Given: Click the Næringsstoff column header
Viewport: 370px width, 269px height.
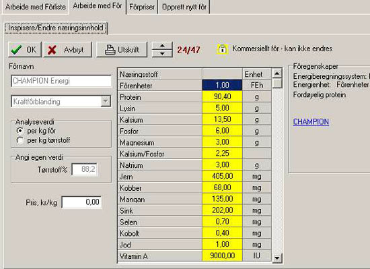Looking at the screenshot, I should coord(159,74).
